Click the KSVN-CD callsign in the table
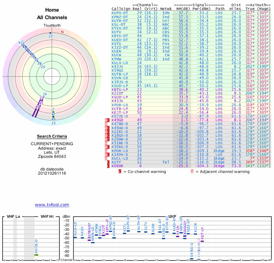 point(120,78)
